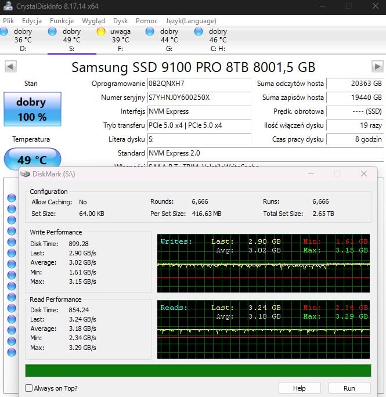Select drive D: status icon at 36 °C
This screenshot has height=397, width=386.
click(4, 31)
